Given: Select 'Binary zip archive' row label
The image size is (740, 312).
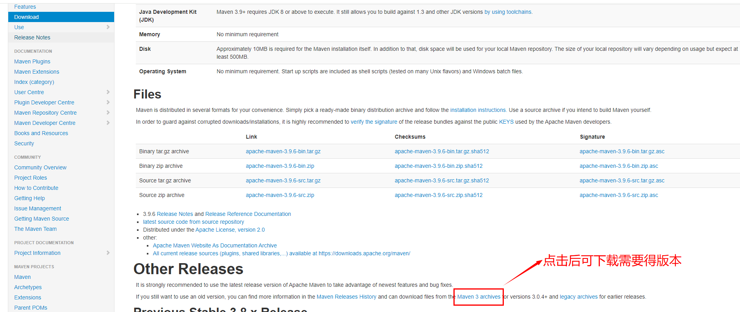Looking at the screenshot, I should tap(161, 166).
